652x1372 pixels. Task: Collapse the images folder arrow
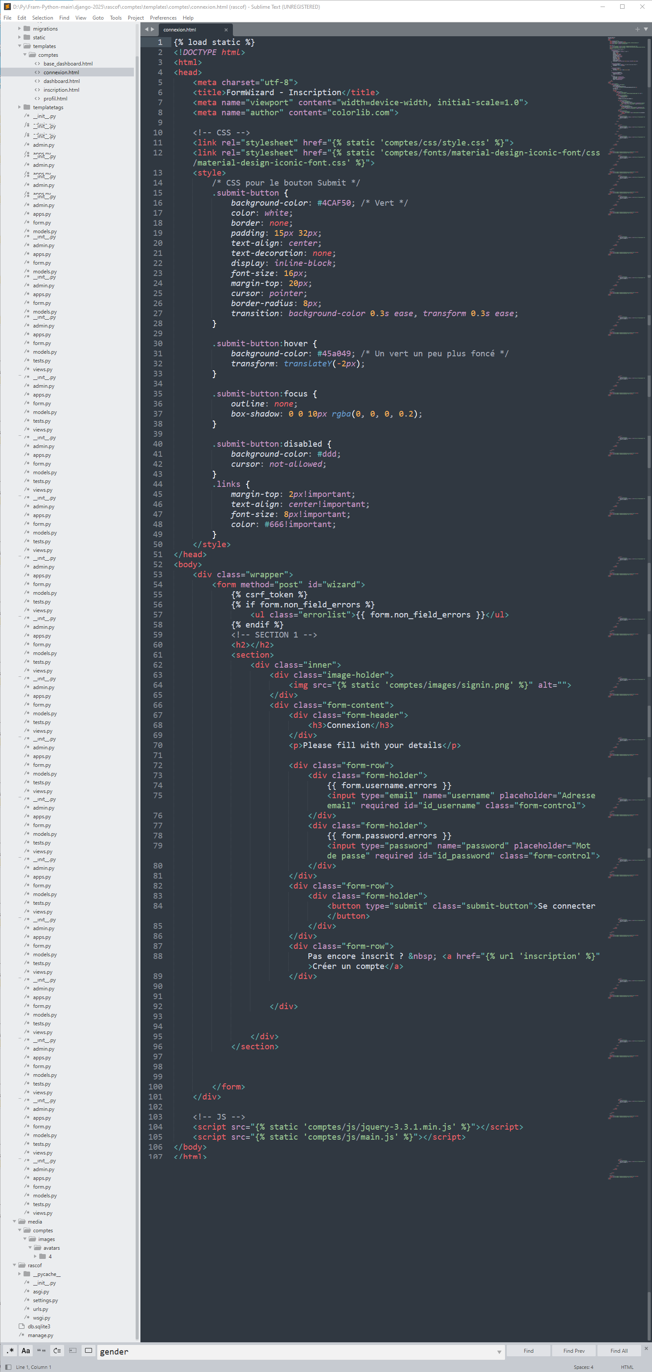pyautogui.click(x=25, y=1239)
